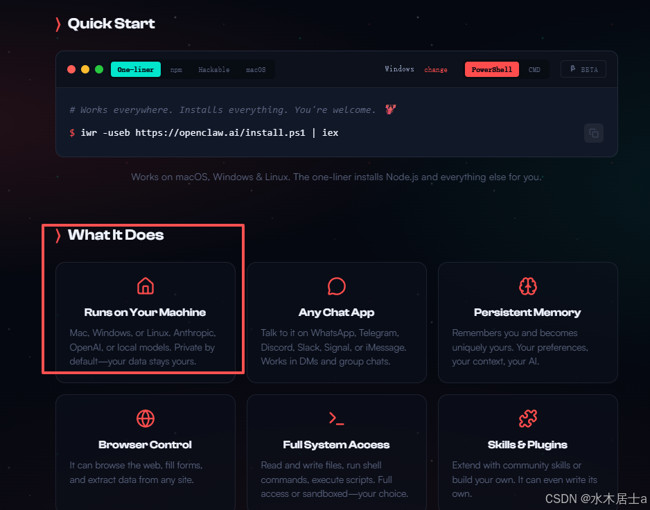This screenshot has width=650, height=510.
Task: Toggle the BETA button
Action: click(583, 69)
